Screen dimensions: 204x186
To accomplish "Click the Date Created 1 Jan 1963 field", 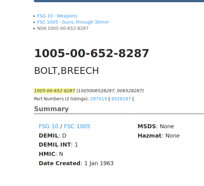I will 76,163.
